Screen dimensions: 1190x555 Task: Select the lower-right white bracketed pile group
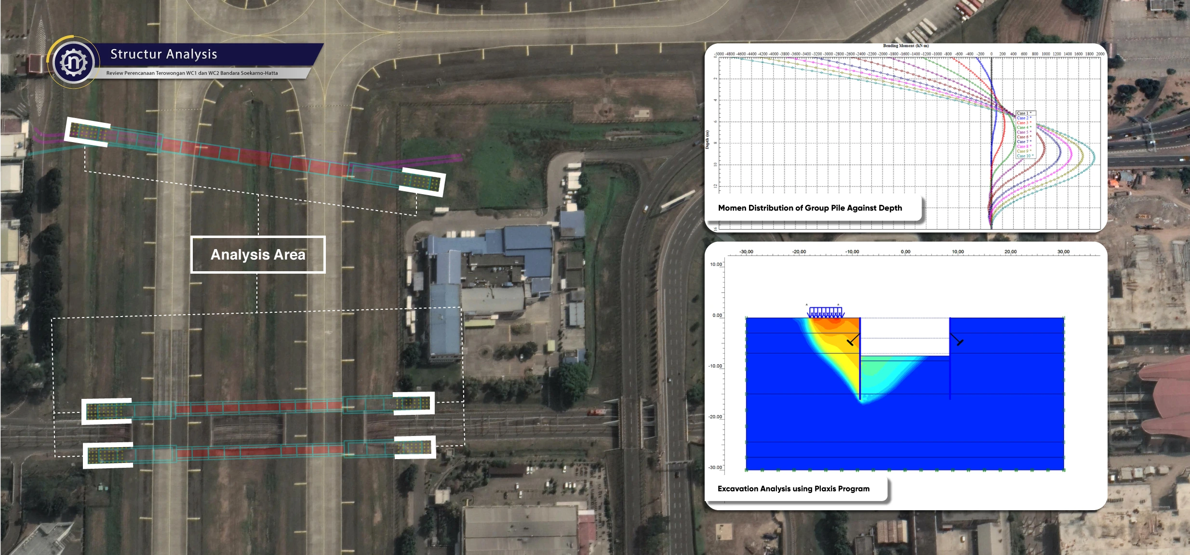coord(414,448)
